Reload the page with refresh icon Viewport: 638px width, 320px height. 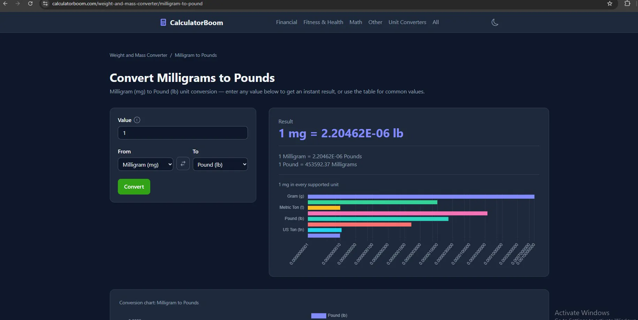pos(30,3)
